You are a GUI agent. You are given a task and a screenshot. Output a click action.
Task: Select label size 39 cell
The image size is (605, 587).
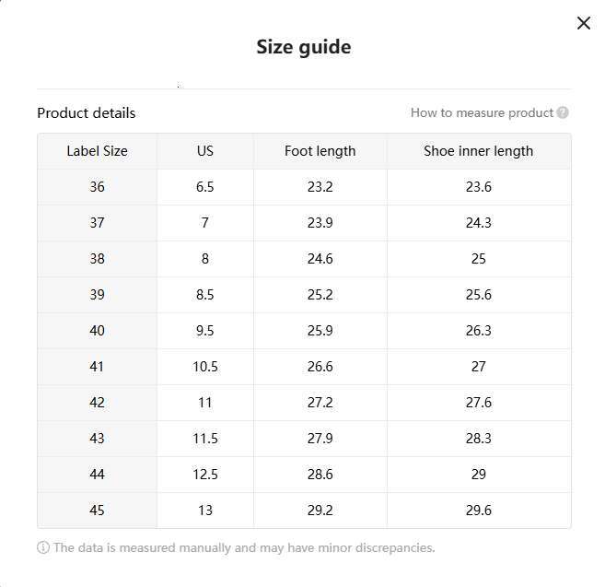click(97, 295)
